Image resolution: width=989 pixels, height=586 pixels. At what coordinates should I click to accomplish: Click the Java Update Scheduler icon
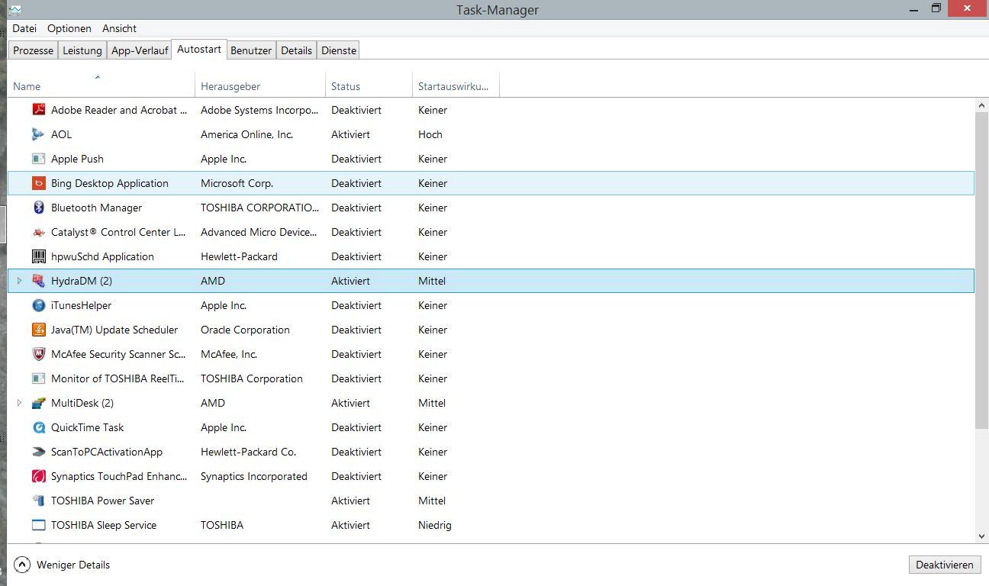click(x=39, y=330)
